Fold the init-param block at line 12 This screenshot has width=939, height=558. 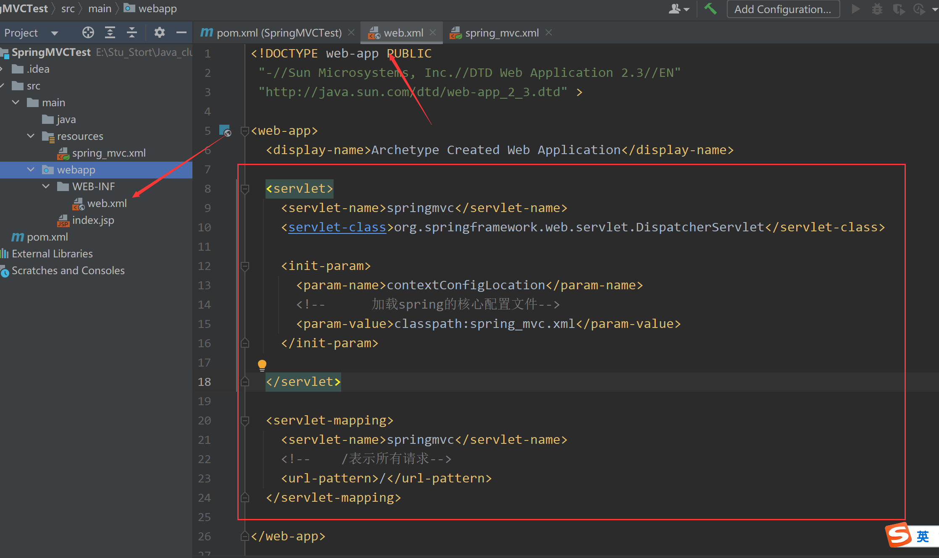pyautogui.click(x=245, y=266)
